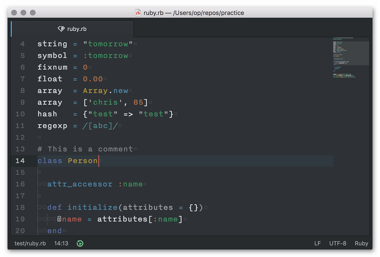380x257 pixels.
Task: Click the symbol variable name on line 5
Action: coord(52,55)
